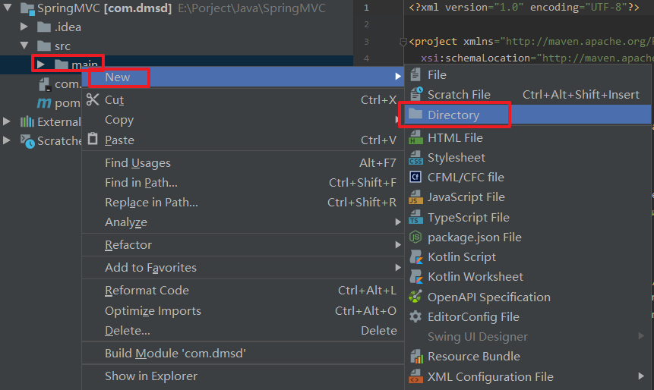This screenshot has width=654, height=390.
Task: Choose Copy from the context menu
Action: (243, 120)
